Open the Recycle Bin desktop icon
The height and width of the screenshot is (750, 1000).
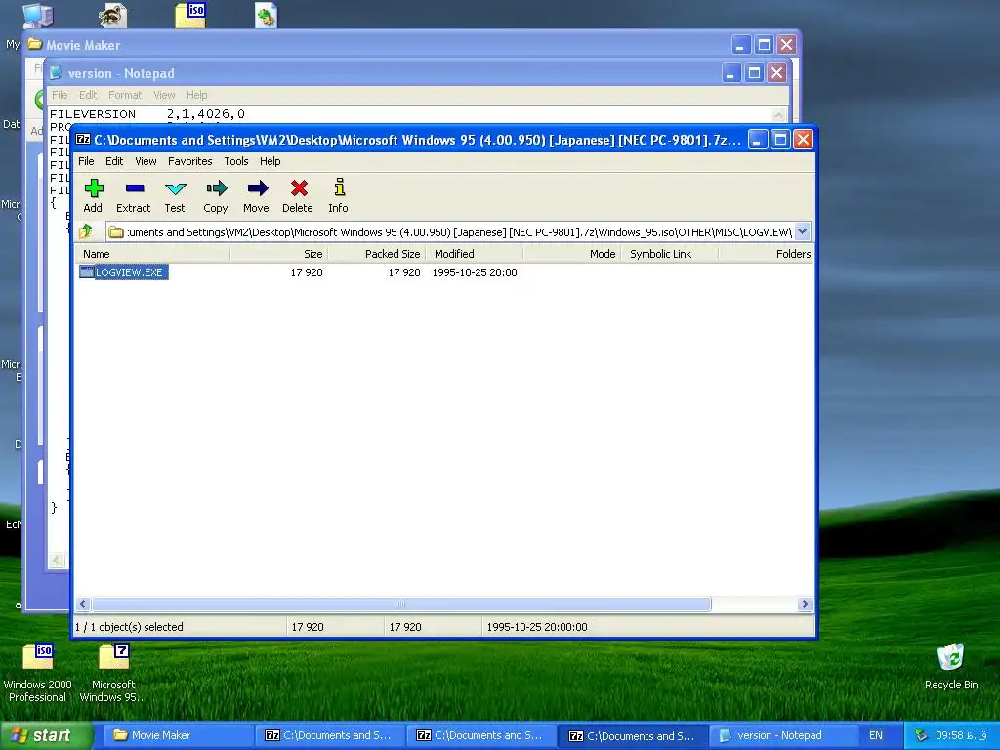coord(950,657)
